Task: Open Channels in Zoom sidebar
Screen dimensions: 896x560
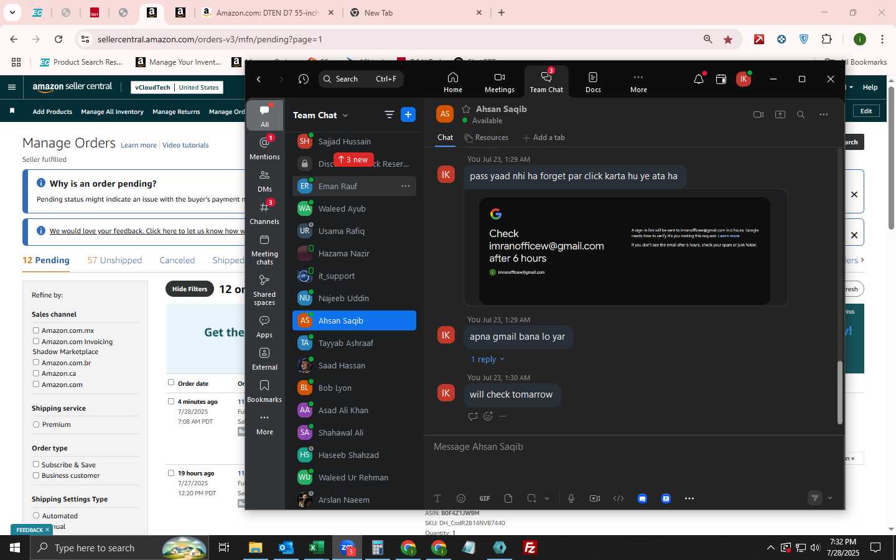Action: pos(264,213)
